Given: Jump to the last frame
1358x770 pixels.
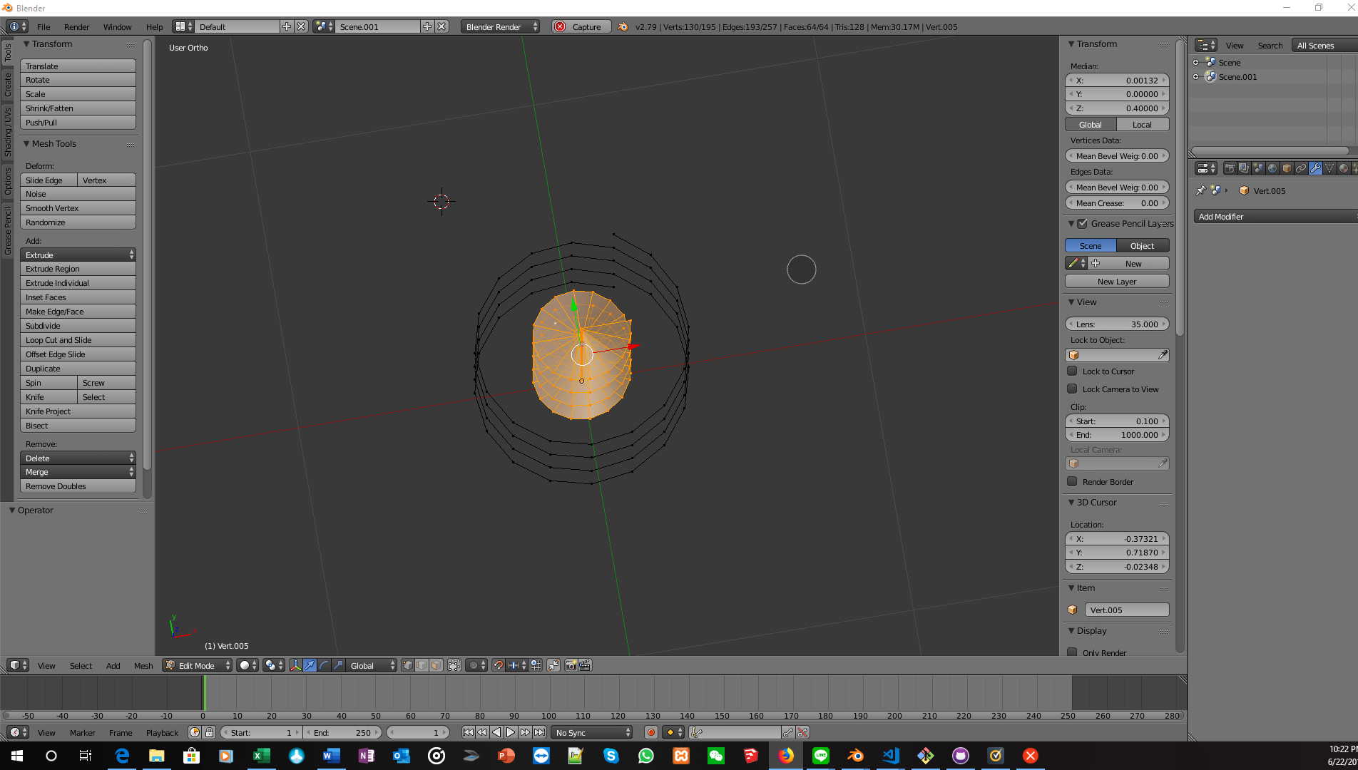Looking at the screenshot, I should point(540,732).
